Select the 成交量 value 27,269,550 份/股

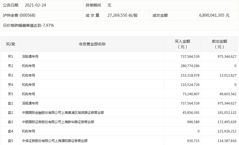click(123, 15)
